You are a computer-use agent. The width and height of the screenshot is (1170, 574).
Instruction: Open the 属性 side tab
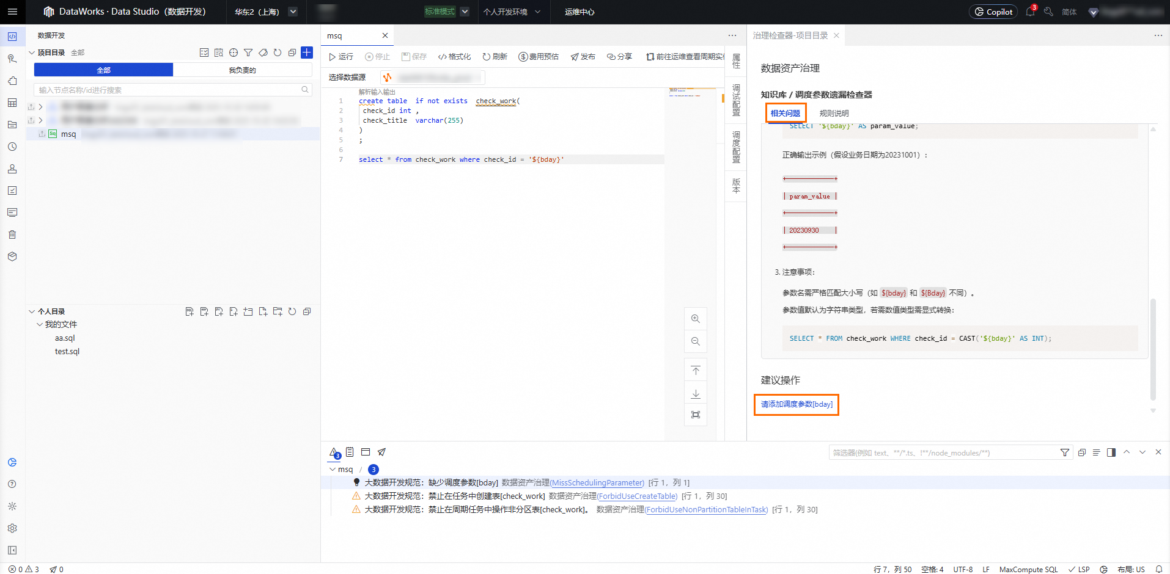click(x=736, y=61)
